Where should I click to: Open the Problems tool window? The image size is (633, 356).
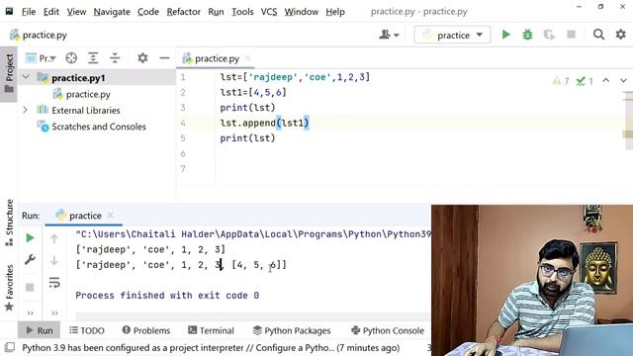coord(146,330)
